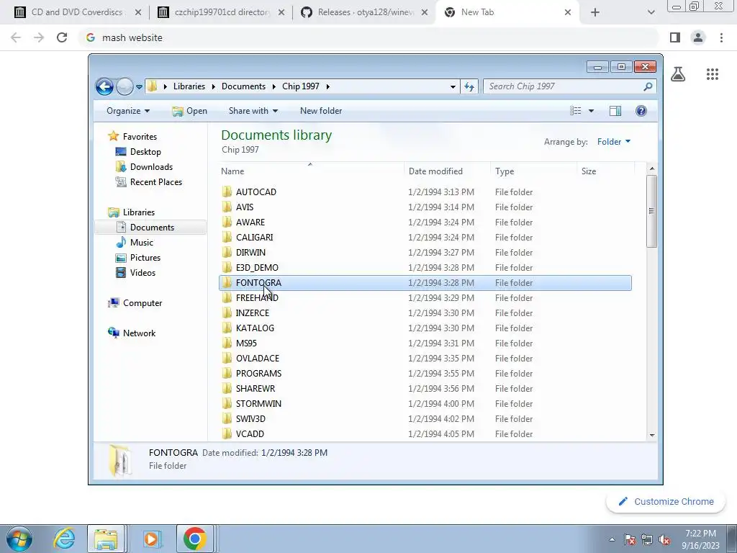737x553 pixels.
Task: Select the MS95 folder
Action: tap(425, 343)
